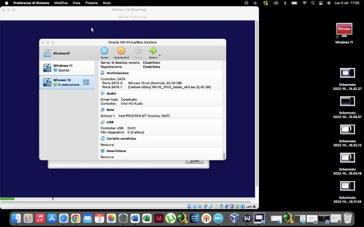
Task: Open the Vista menu
Action: pyautogui.click(x=76, y=3)
